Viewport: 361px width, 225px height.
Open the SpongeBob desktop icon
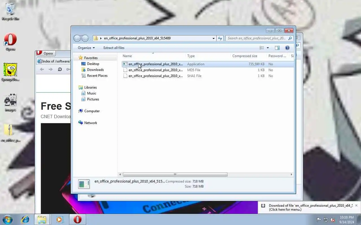point(10,72)
